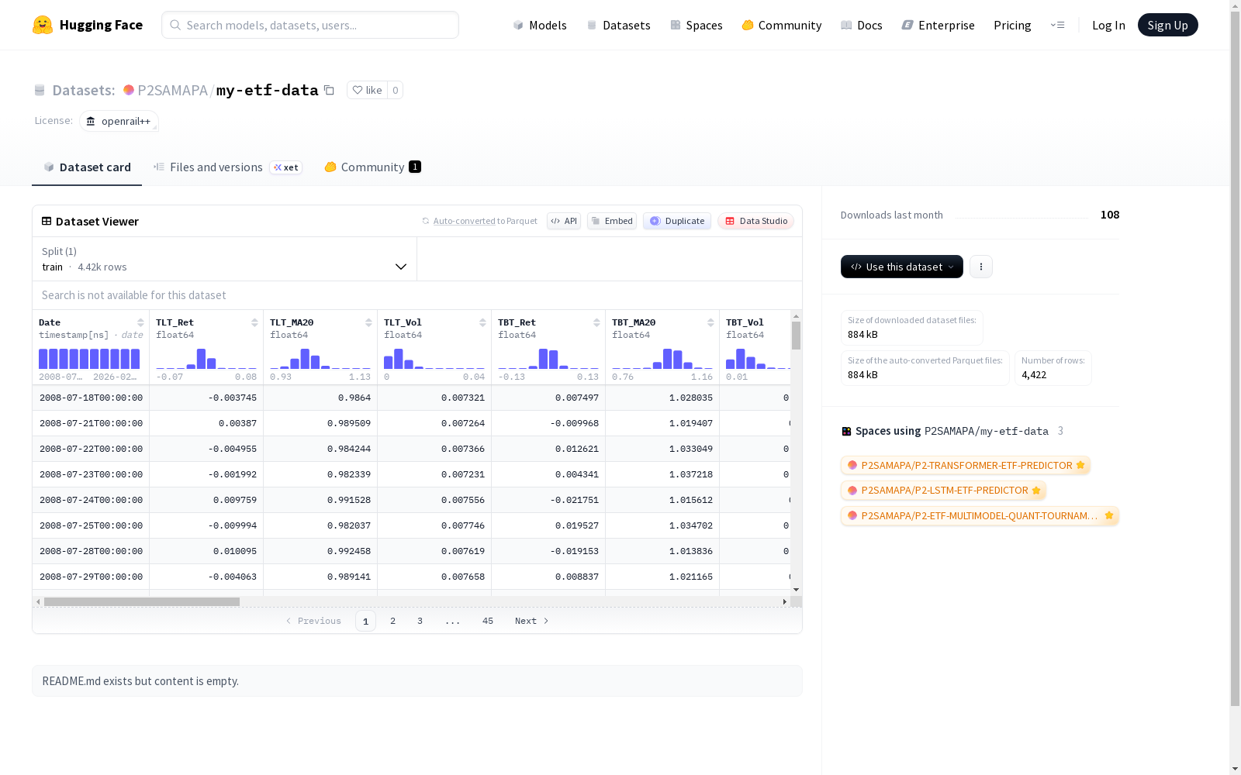Sort by TLT_MA20 column sort icon
Viewport: 1241px width, 775px height.
368,322
